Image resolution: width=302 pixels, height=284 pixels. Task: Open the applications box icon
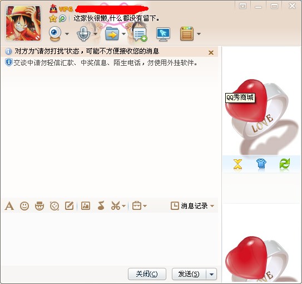187,34
